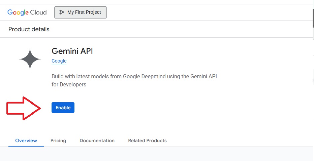Switch to the Overview tab
Image resolution: width=314 pixels, height=161 pixels.
pyautogui.click(x=26, y=140)
